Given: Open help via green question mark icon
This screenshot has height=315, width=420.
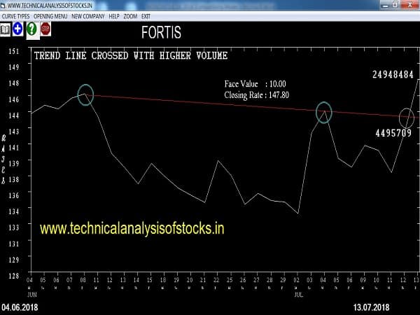Looking at the screenshot, I should point(31,29).
